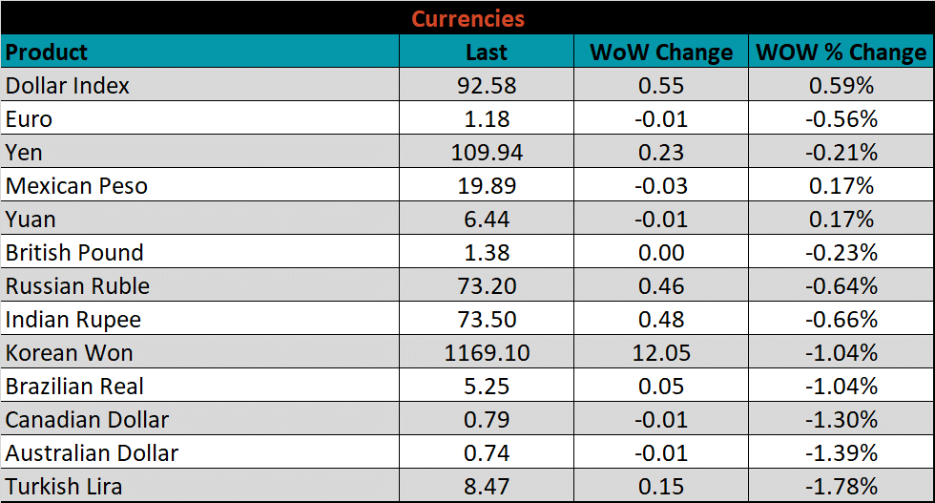
Task: Click the Currencies table title
Action: [467, 18]
